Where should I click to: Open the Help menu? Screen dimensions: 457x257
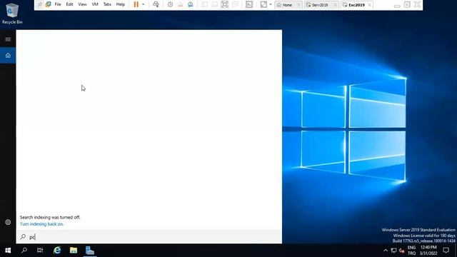121,4
